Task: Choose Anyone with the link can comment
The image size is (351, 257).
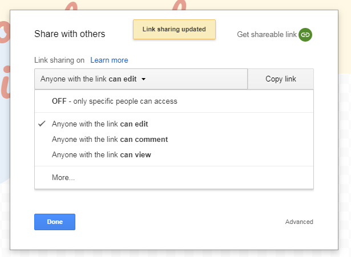Action: (174, 139)
